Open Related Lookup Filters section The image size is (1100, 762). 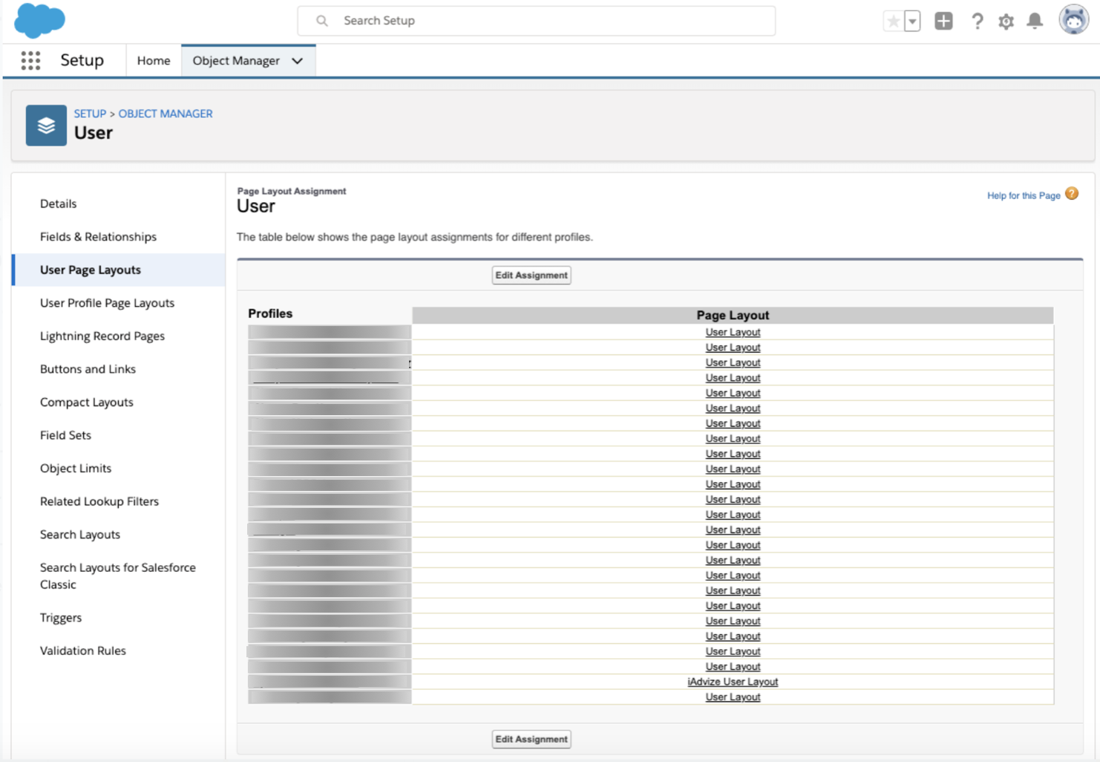point(99,501)
